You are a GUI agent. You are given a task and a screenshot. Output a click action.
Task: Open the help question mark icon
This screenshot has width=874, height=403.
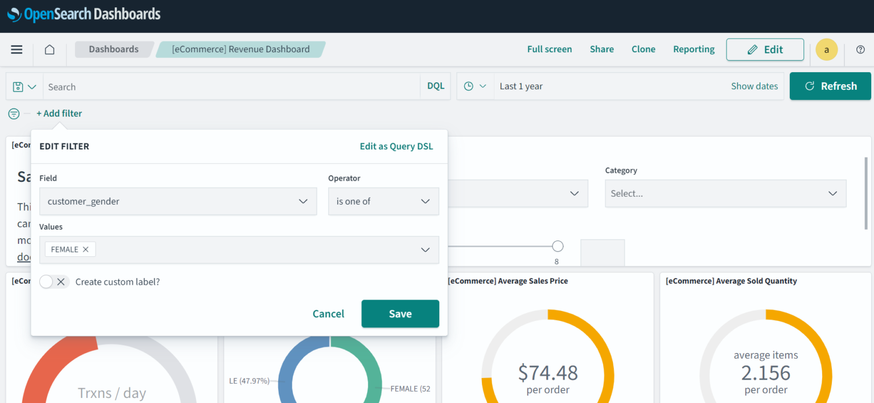(860, 49)
